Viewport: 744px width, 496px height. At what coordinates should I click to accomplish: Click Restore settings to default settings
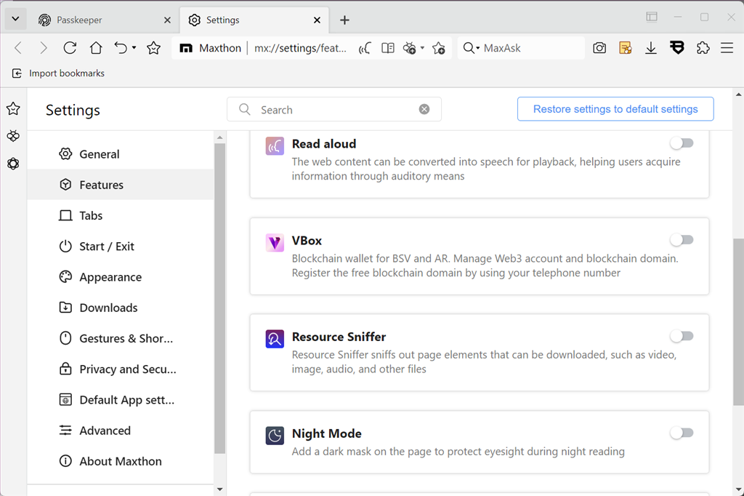[615, 109]
